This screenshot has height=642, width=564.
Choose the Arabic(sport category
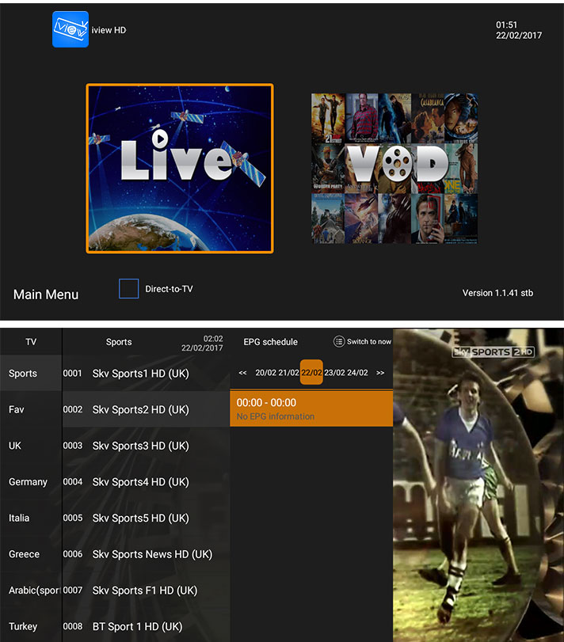31,590
